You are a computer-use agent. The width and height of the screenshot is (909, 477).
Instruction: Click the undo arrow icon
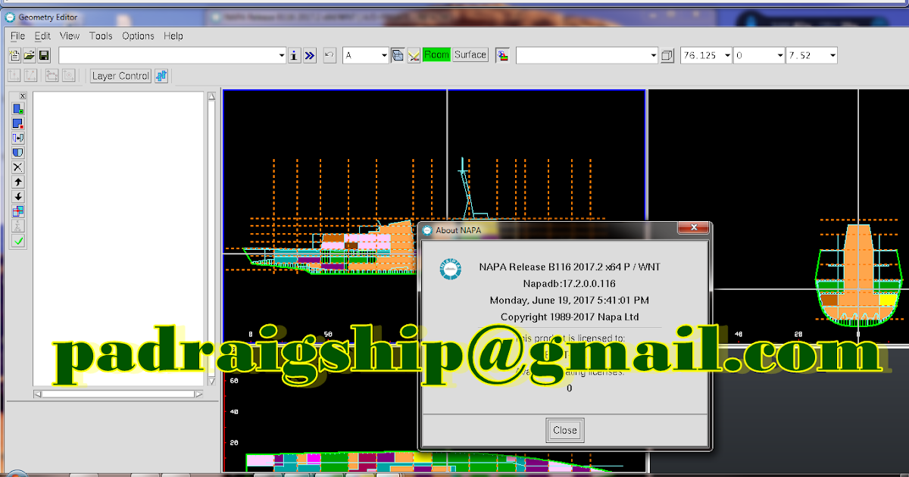pyautogui.click(x=330, y=55)
